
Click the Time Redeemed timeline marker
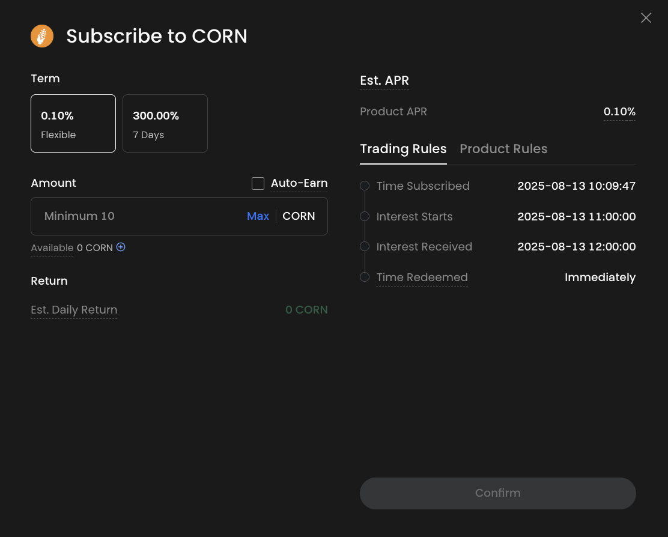pyautogui.click(x=365, y=278)
